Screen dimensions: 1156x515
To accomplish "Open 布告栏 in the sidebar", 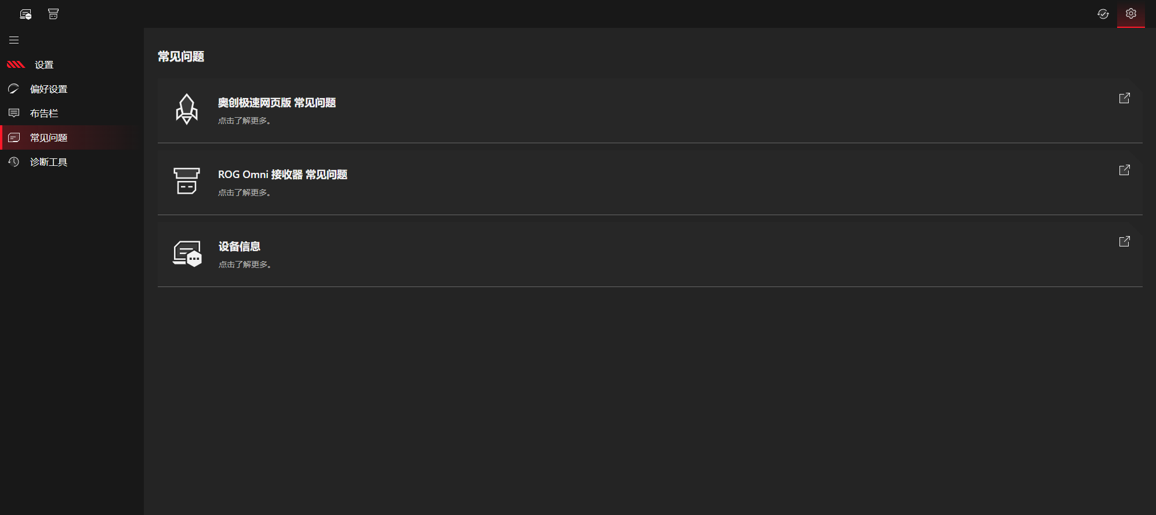I will point(44,113).
